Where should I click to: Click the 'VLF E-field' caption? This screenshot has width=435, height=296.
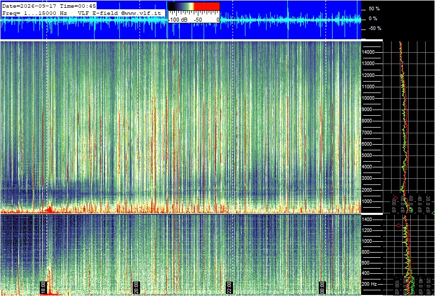tap(98, 13)
